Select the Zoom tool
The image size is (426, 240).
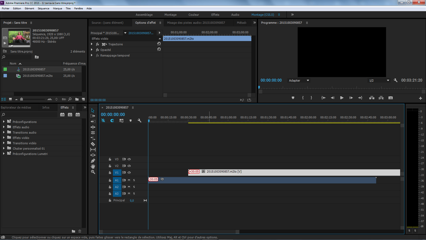tap(93, 172)
